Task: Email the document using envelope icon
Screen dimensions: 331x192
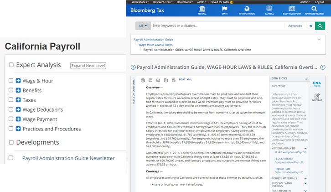Action: (x=158, y=80)
